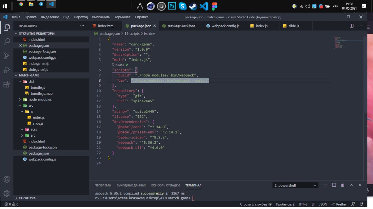Image resolution: width=373 pixels, height=209 pixels.
Task: Kill the terminal with trash icon
Action: (343, 185)
